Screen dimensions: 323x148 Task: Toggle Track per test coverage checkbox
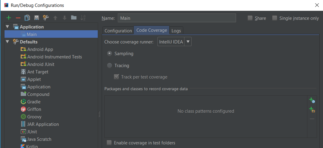[x=116, y=77]
